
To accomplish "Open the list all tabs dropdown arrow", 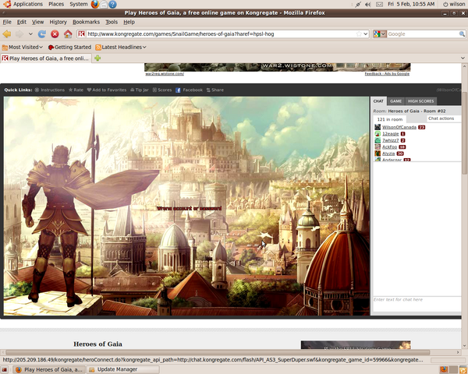I will [x=463, y=58].
